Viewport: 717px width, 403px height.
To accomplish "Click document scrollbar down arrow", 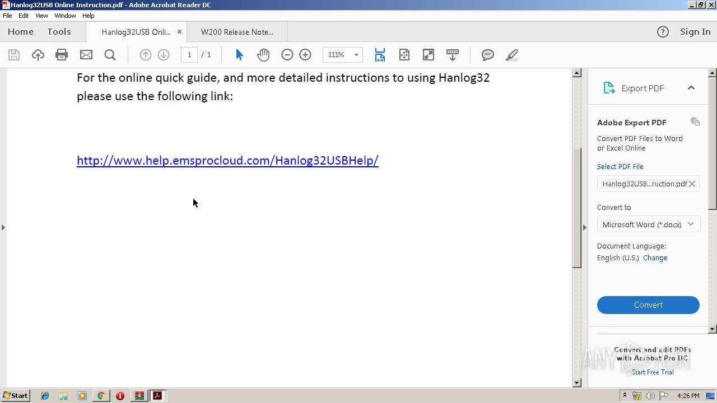I will pos(577,383).
